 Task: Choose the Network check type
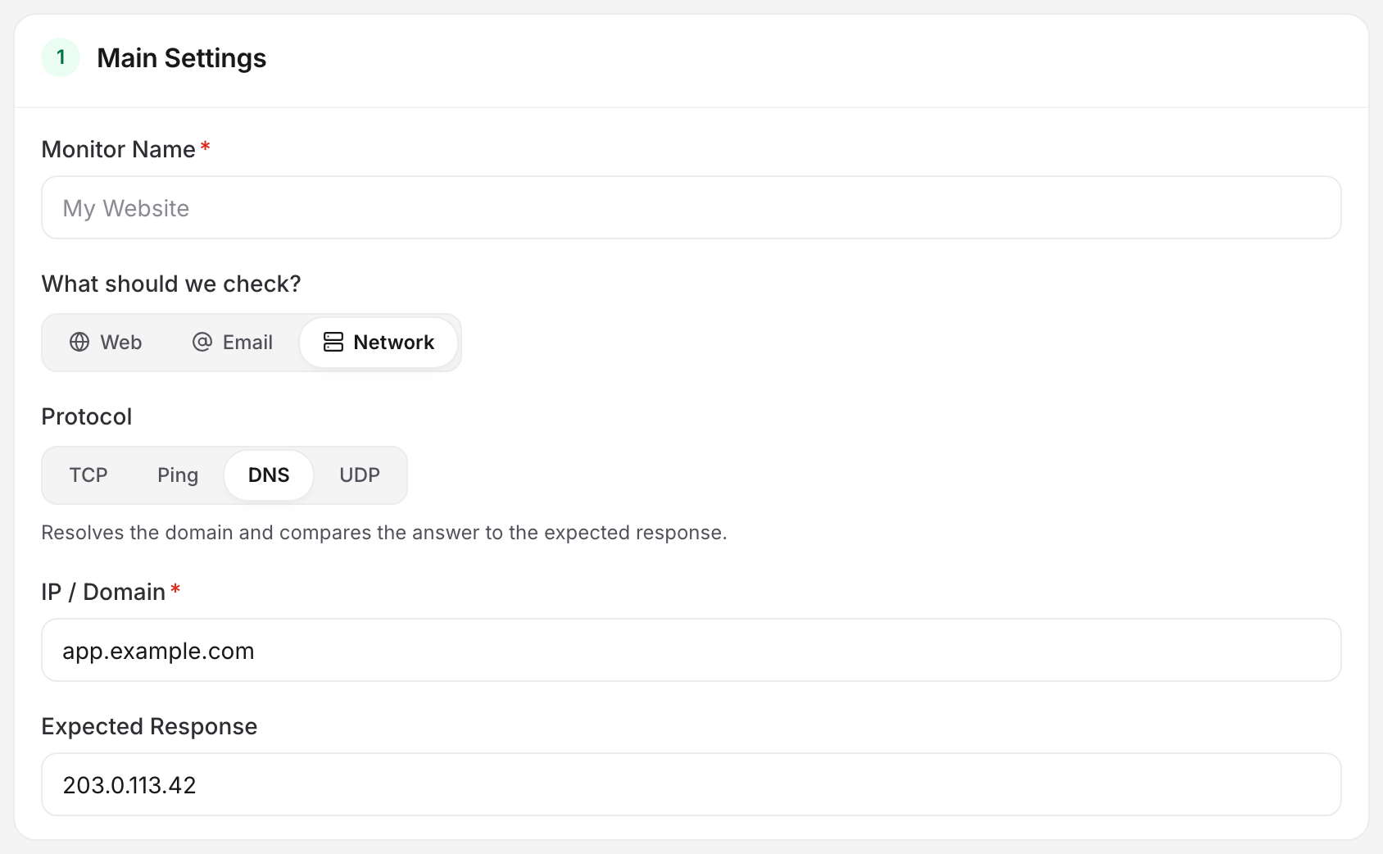click(x=379, y=343)
